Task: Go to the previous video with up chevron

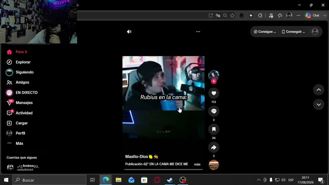Action: point(319,90)
